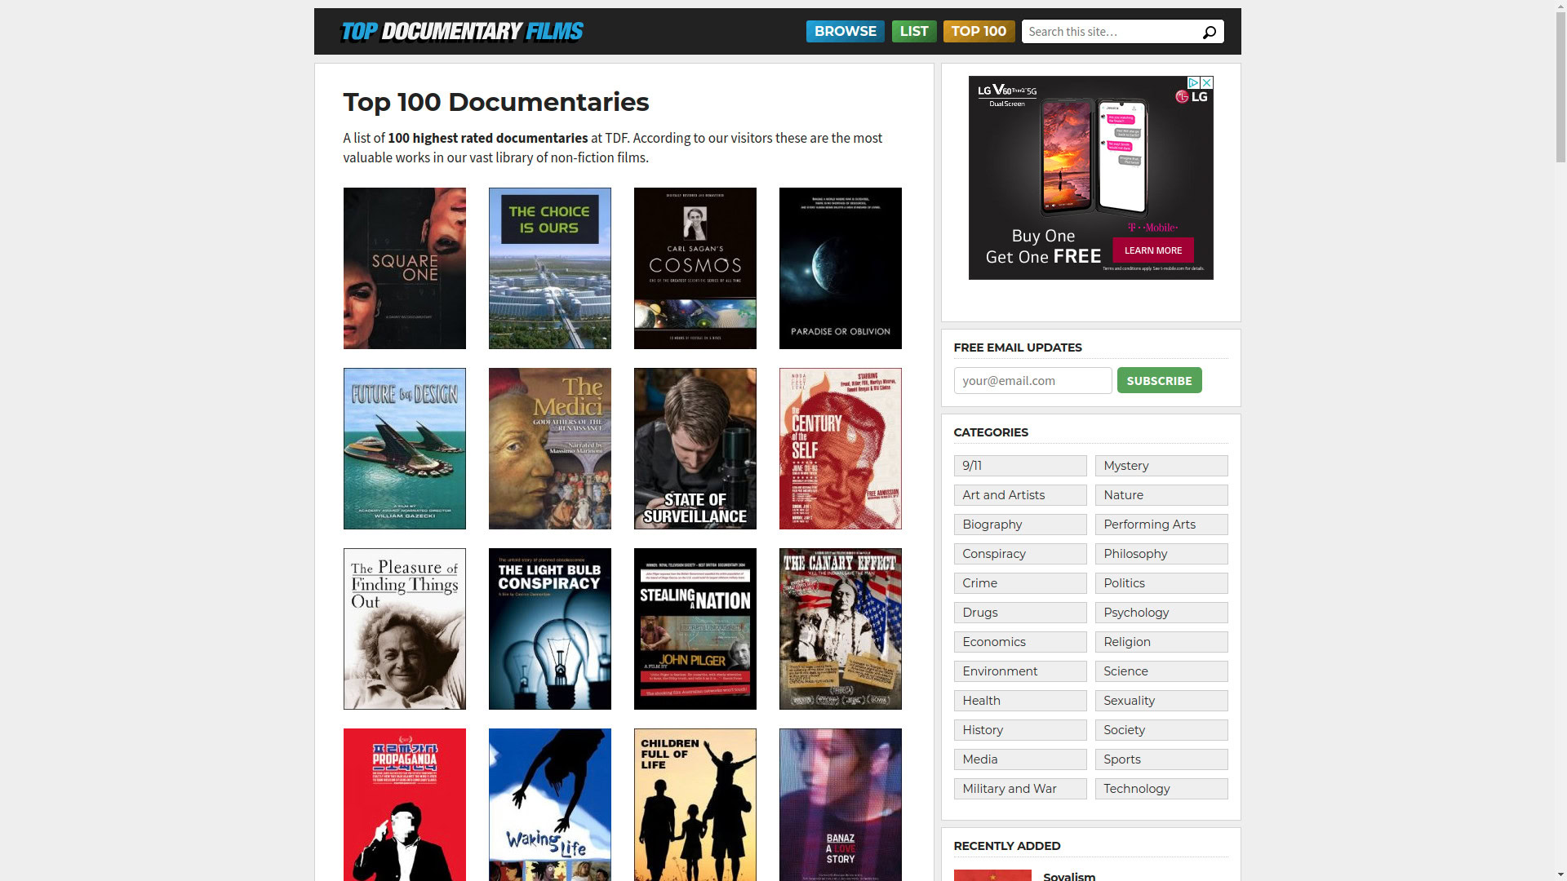Open the Top Documentary Films logo
The height and width of the screenshot is (881, 1567).
click(x=461, y=32)
